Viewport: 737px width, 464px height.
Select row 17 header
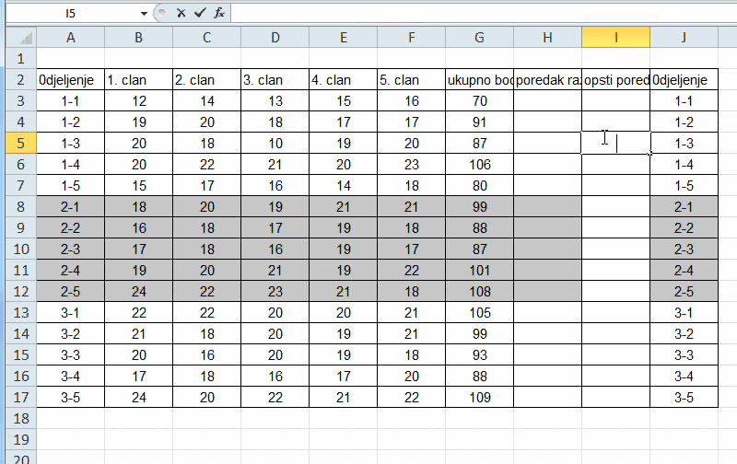pyautogui.click(x=18, y=398)
